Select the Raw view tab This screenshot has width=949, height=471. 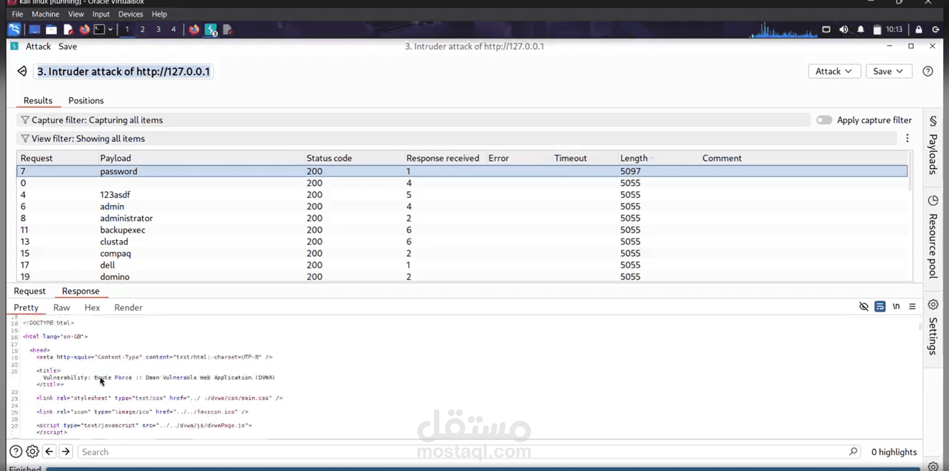(x=62, y=307)
